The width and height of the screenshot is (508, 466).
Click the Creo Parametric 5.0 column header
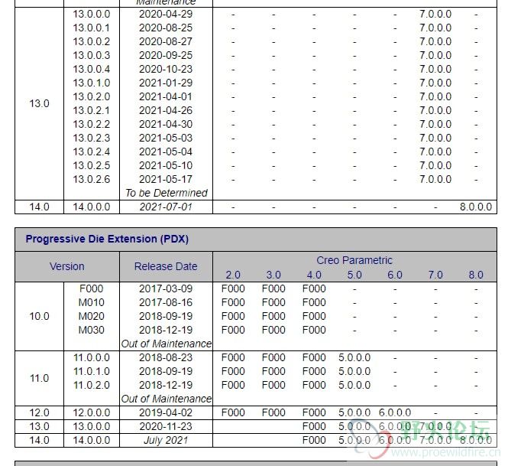coord(354,275)
